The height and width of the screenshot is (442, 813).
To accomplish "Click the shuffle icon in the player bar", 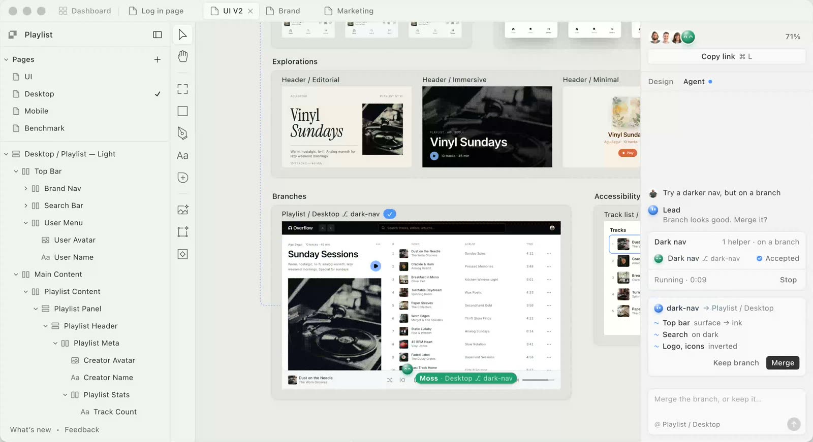I will click(x=390, y=380).
